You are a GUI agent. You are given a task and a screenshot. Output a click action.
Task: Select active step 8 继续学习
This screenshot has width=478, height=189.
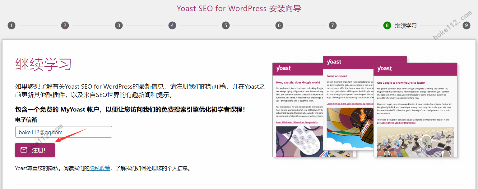[x=400, y=25]
